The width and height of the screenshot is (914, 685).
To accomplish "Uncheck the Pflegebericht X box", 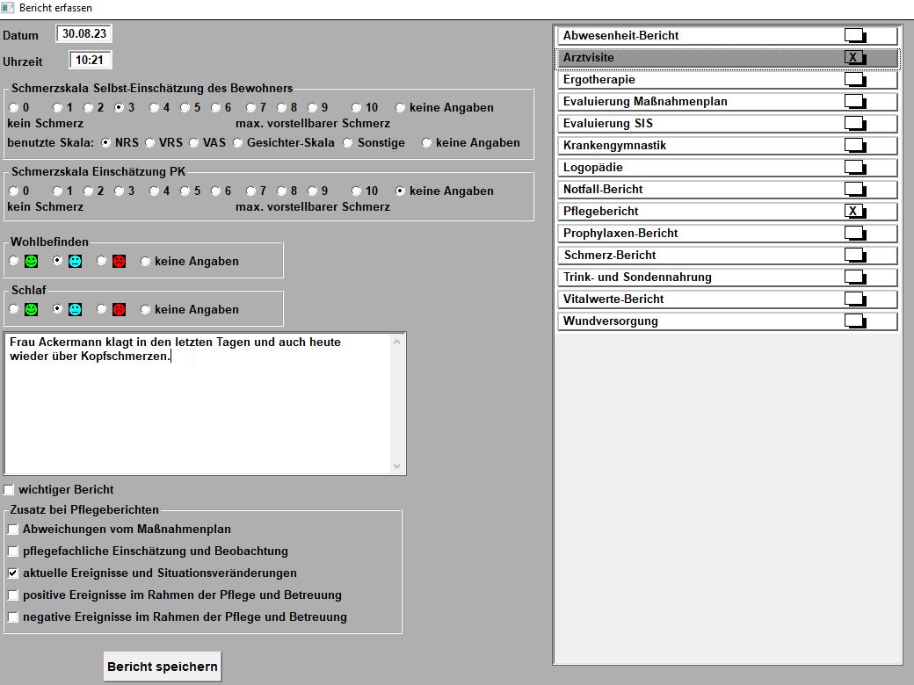I will 855,211.
